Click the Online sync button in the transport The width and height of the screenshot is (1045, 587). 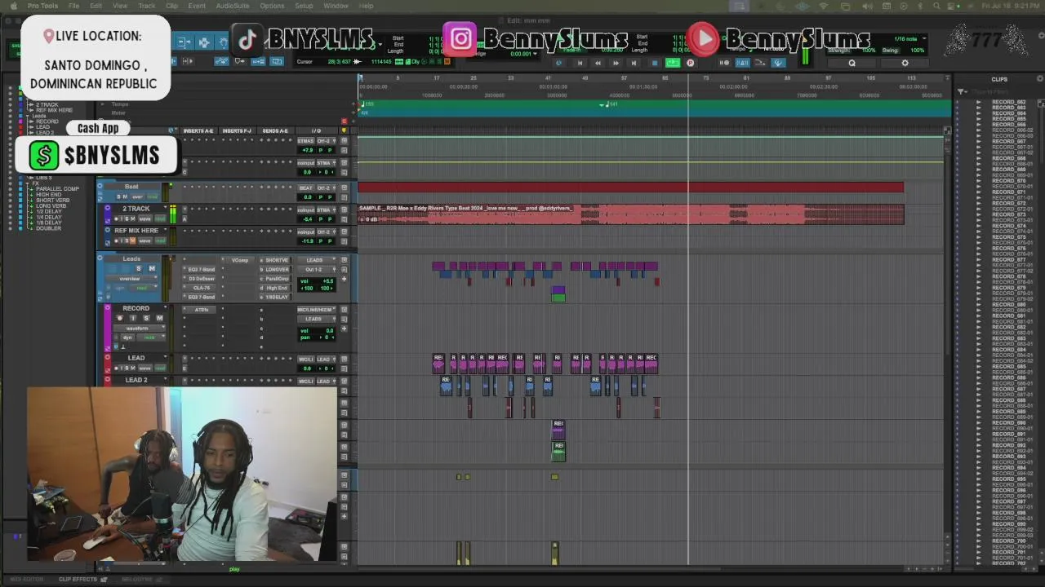[559, 63]
